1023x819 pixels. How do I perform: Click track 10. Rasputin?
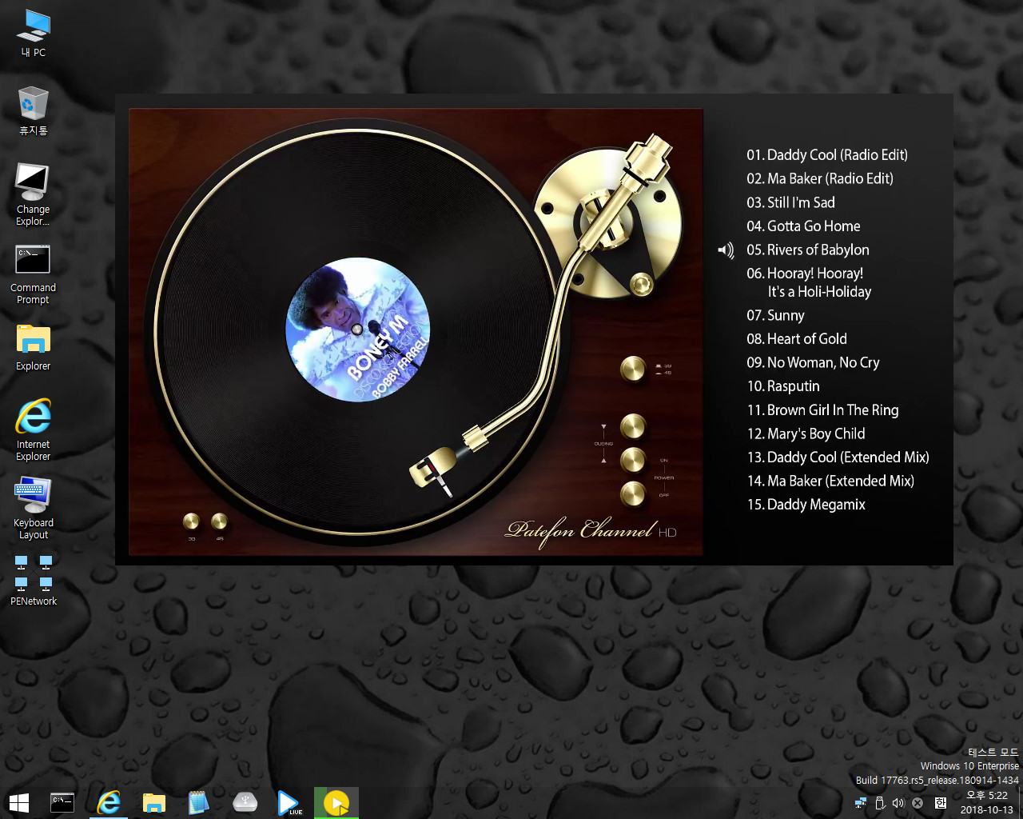[783, 386]
